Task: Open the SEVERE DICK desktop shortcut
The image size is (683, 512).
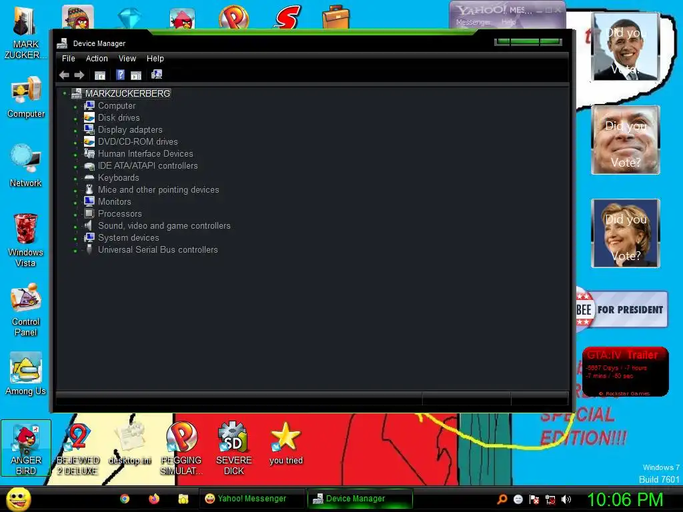Action: (x=233, y=449)
